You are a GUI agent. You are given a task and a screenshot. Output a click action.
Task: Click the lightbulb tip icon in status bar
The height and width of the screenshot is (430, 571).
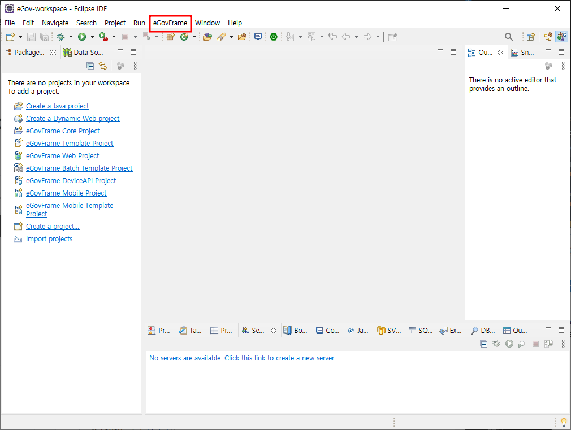click(564, 422)
